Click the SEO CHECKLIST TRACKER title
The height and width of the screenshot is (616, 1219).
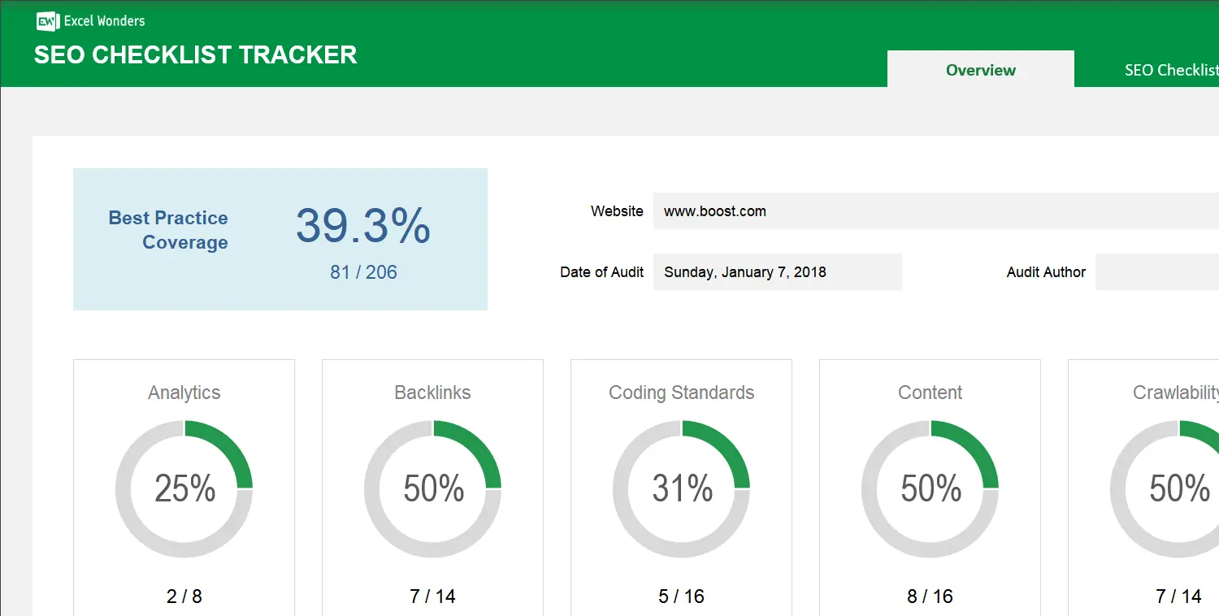pyautogui.click(x=195, y=55)
